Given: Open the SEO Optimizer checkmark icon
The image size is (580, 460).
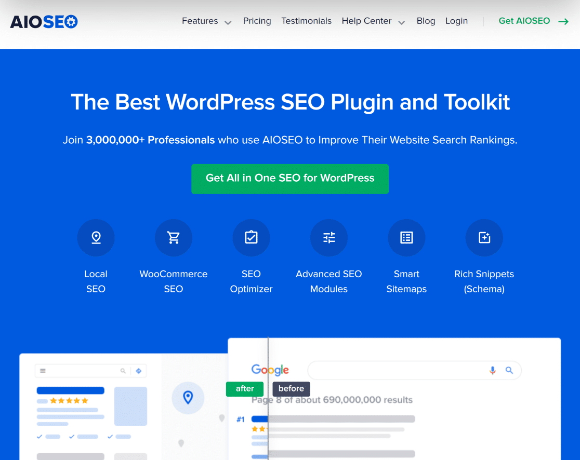Looking at the screenshot, I should pos(251,237).
